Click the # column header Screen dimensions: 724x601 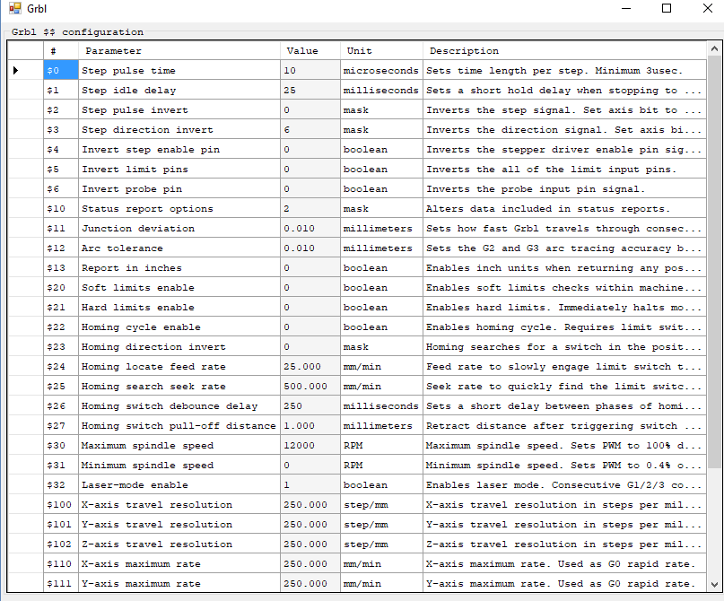(61, 51)
